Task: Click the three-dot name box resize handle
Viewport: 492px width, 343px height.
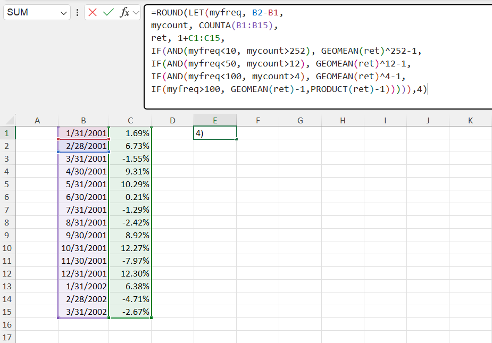Action: (78, 12)
